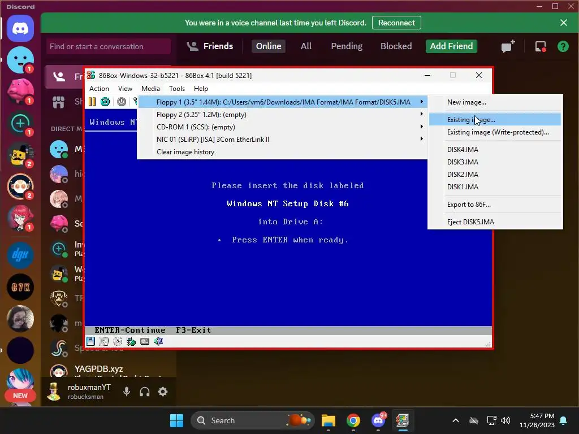Image resolution: width=579 pixels, height=434 pixels.
Task: Open File Explorer from the taskbar
Action: pyautogui.click(x=329, y=420)
